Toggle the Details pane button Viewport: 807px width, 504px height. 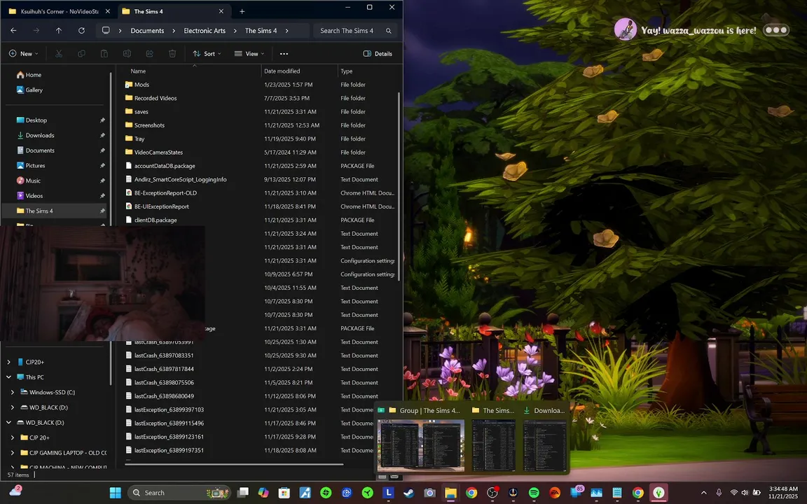(x=378, y=53)
